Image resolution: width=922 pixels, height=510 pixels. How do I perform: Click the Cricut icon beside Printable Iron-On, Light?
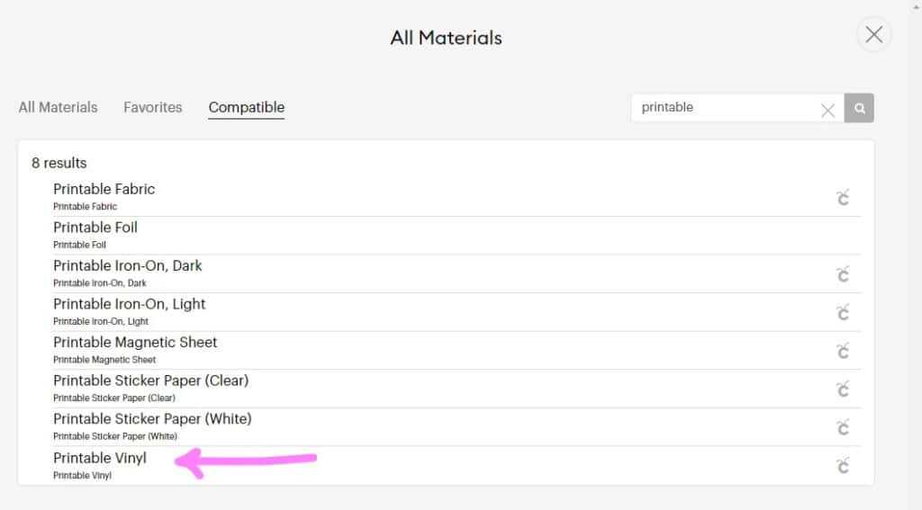(x=843, y=312)
